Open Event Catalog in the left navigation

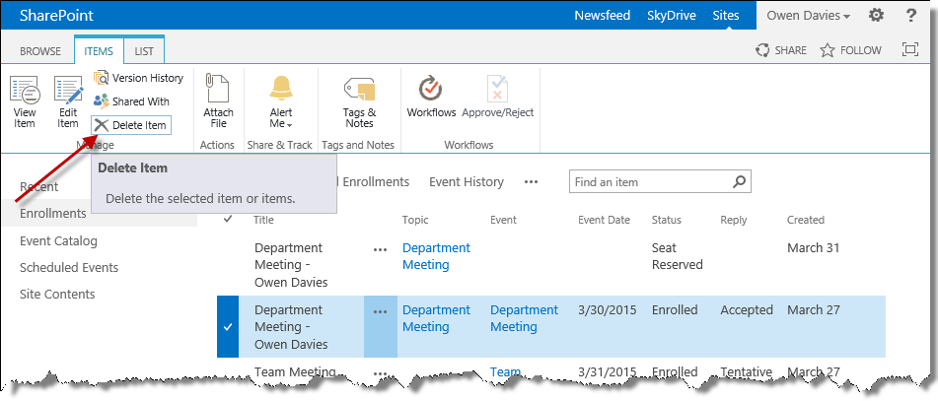[58, 240]
